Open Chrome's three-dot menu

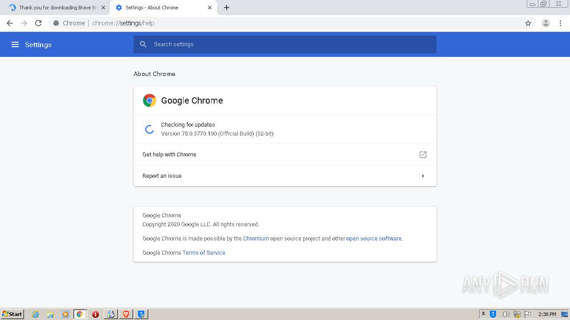[x=561, y=23]
